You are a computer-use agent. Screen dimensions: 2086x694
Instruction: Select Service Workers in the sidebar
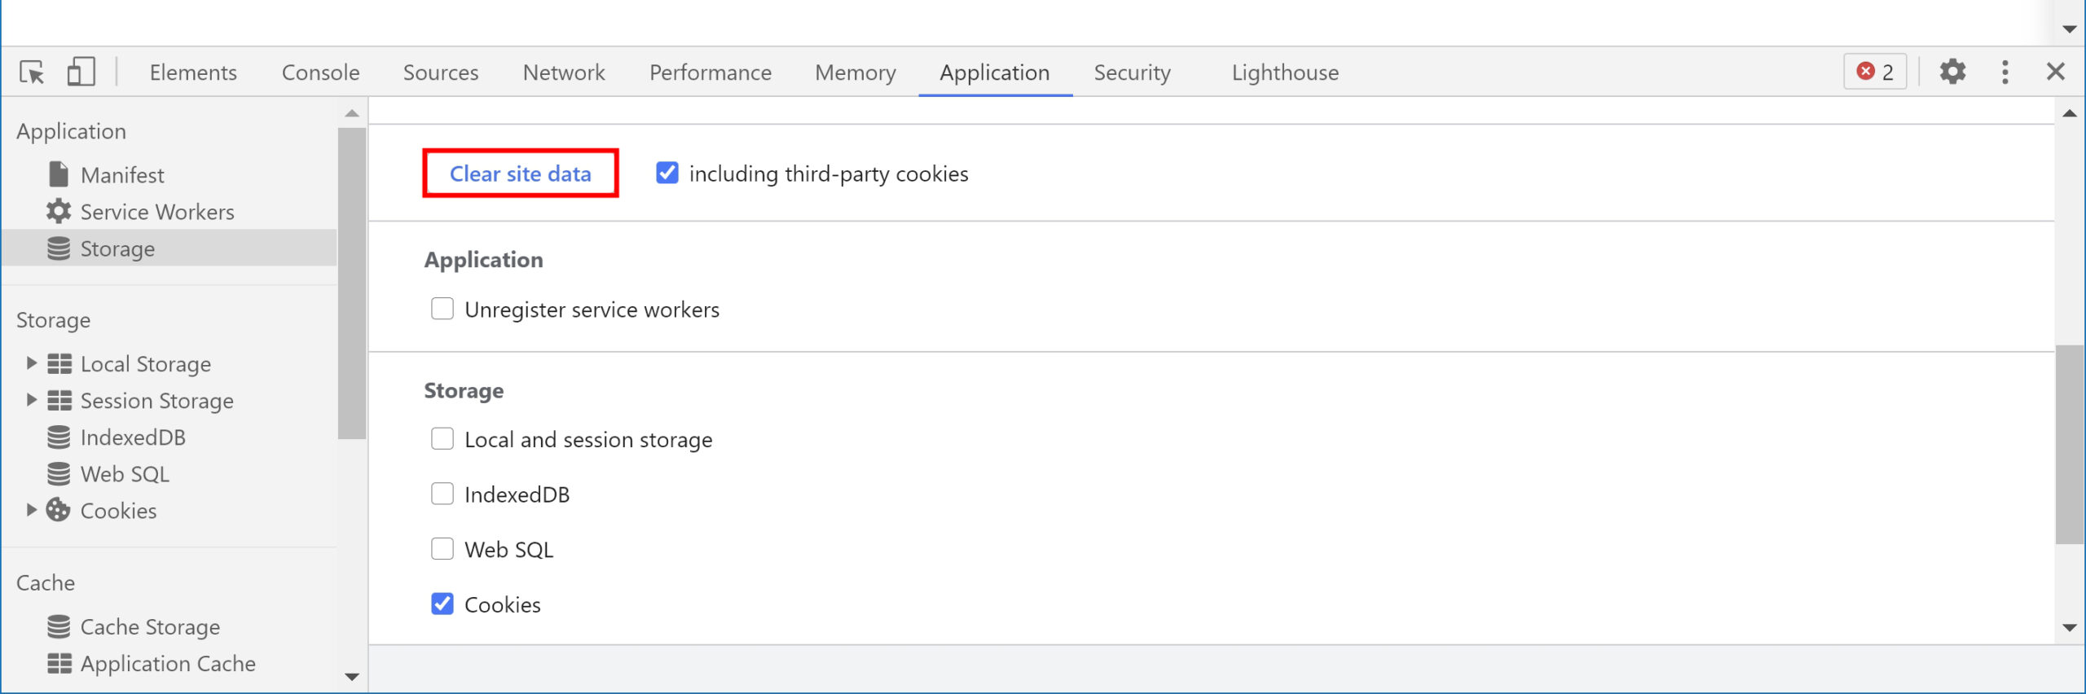pos(140,212)
